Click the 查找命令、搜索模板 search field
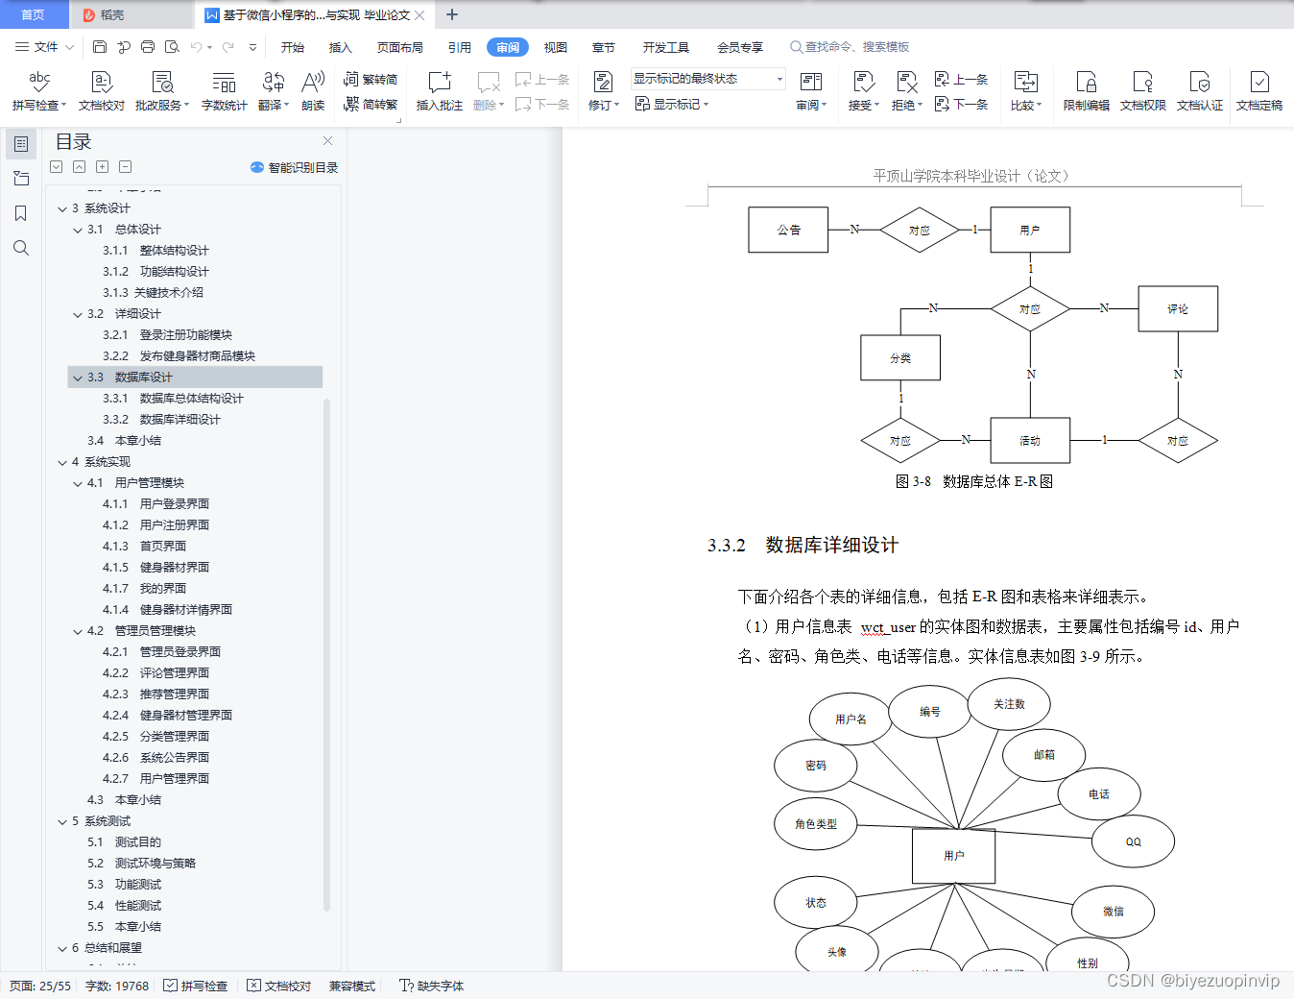 pyautogui.click(x=850, y=46)
